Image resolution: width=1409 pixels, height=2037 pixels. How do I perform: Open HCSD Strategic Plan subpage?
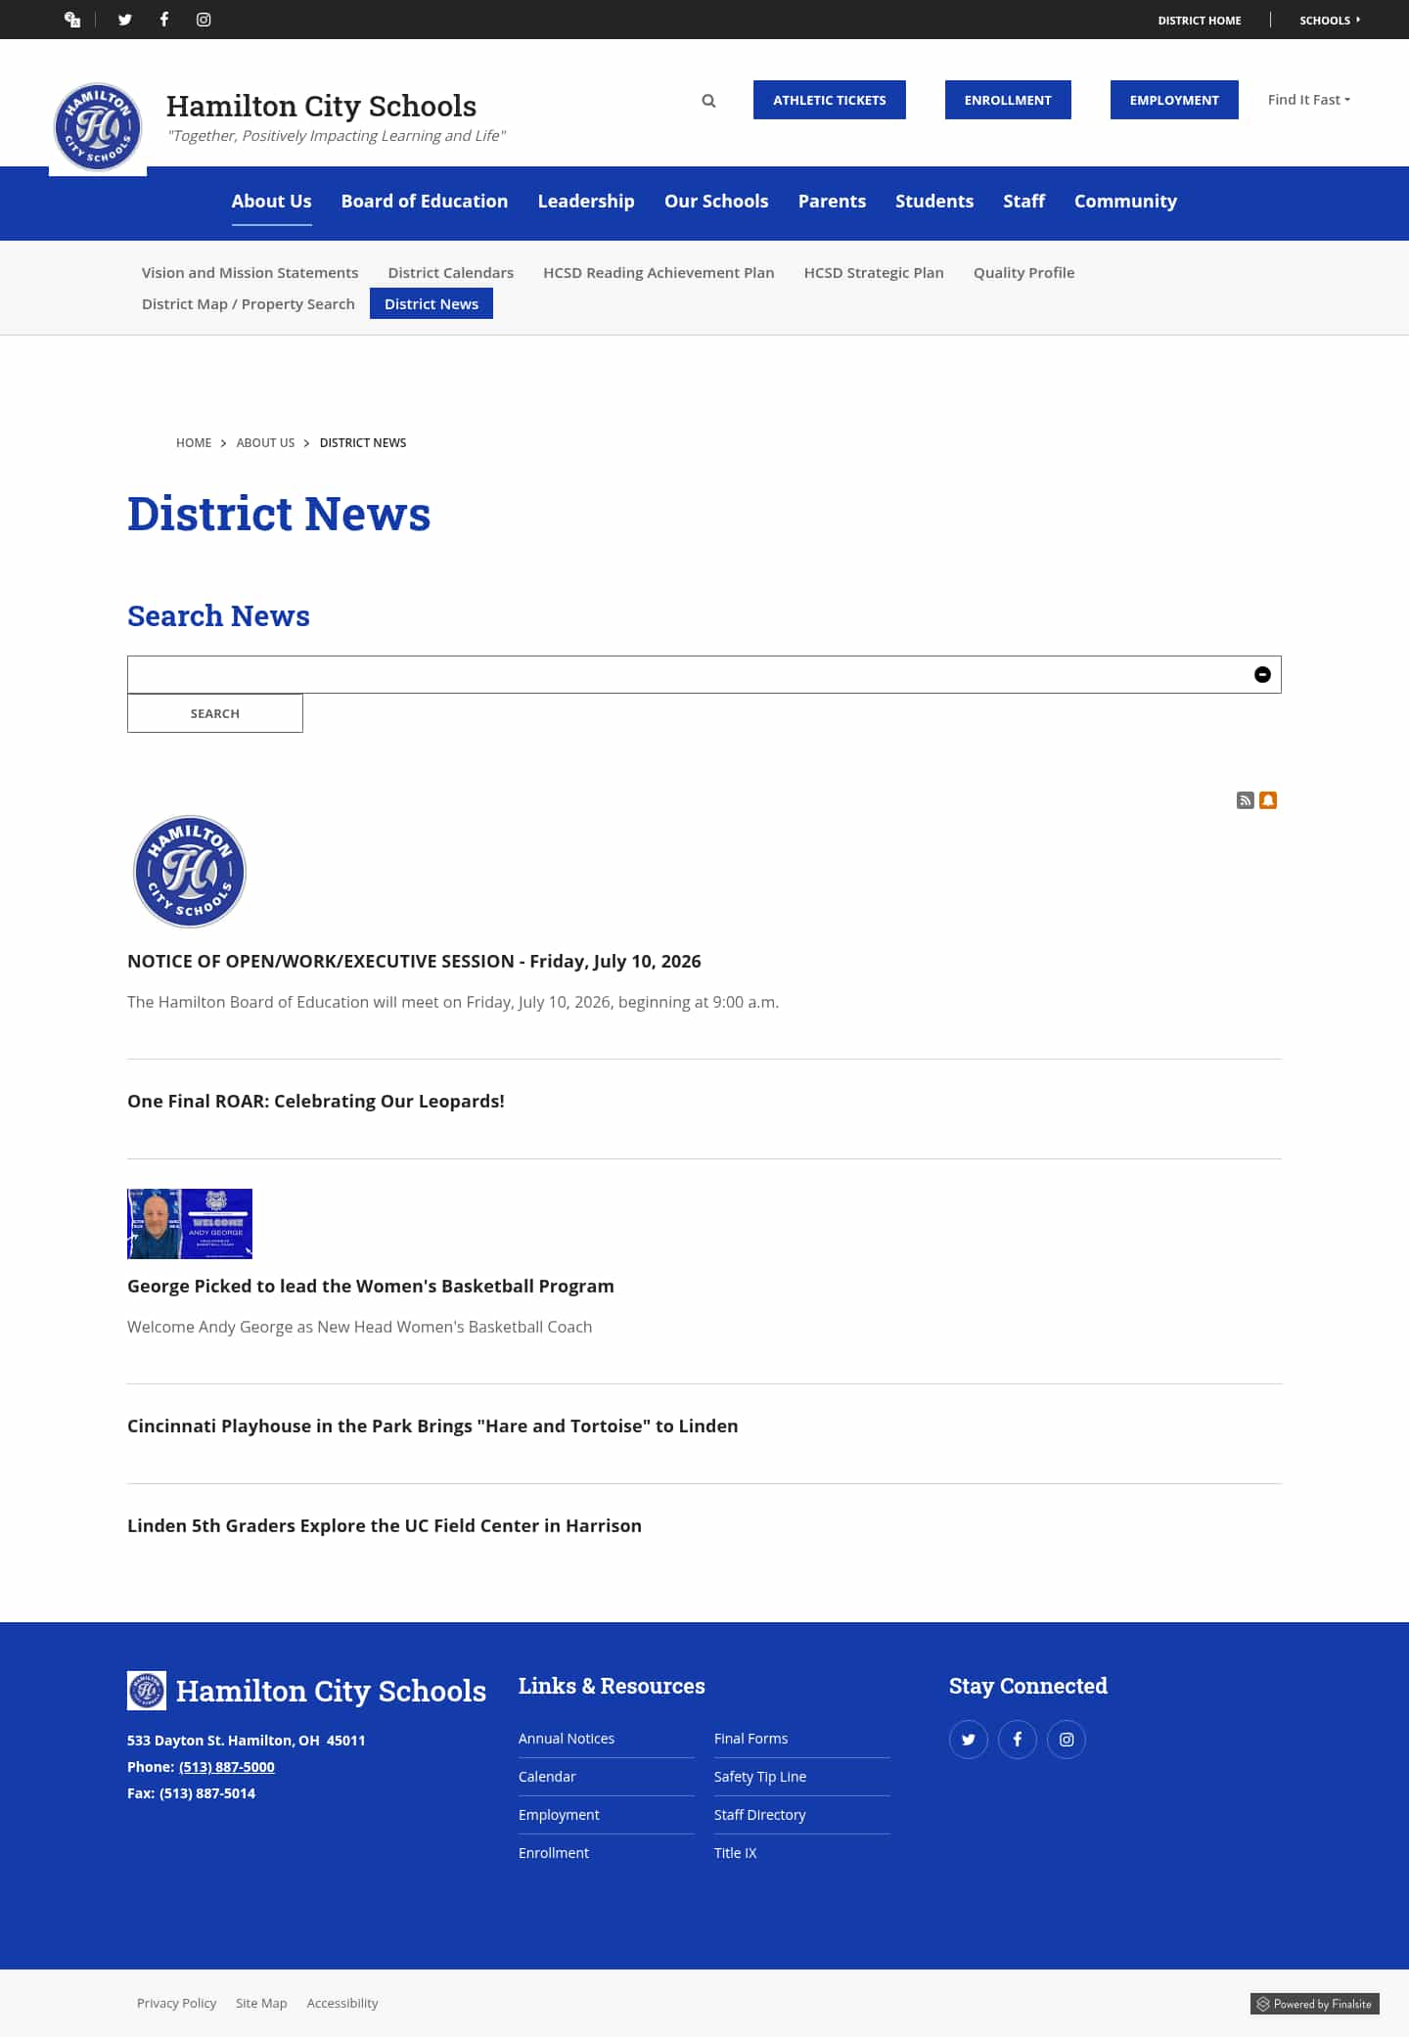(x=874, y=273)
